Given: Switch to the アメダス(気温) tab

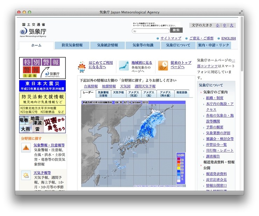Looking at the screenshot, I should pos(134,94).
